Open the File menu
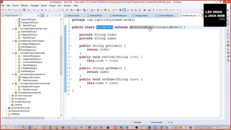 (3, 6)
